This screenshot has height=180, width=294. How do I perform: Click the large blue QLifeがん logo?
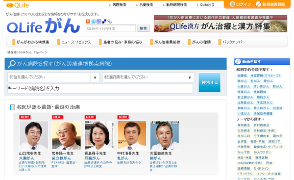(x=44, y=26)
